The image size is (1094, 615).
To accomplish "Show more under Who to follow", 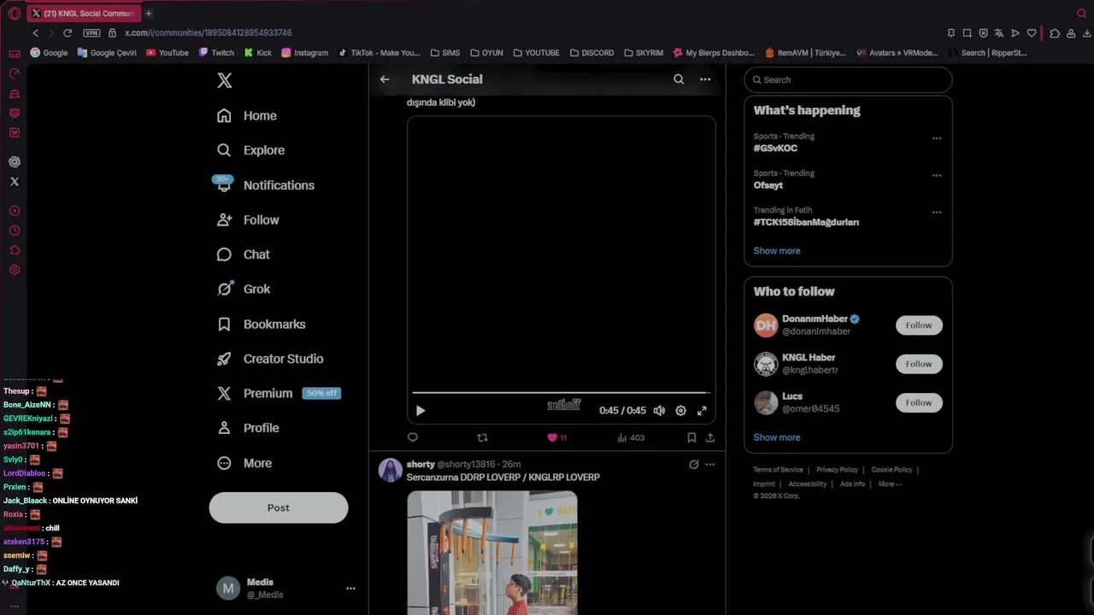I will tap(777, 437).
